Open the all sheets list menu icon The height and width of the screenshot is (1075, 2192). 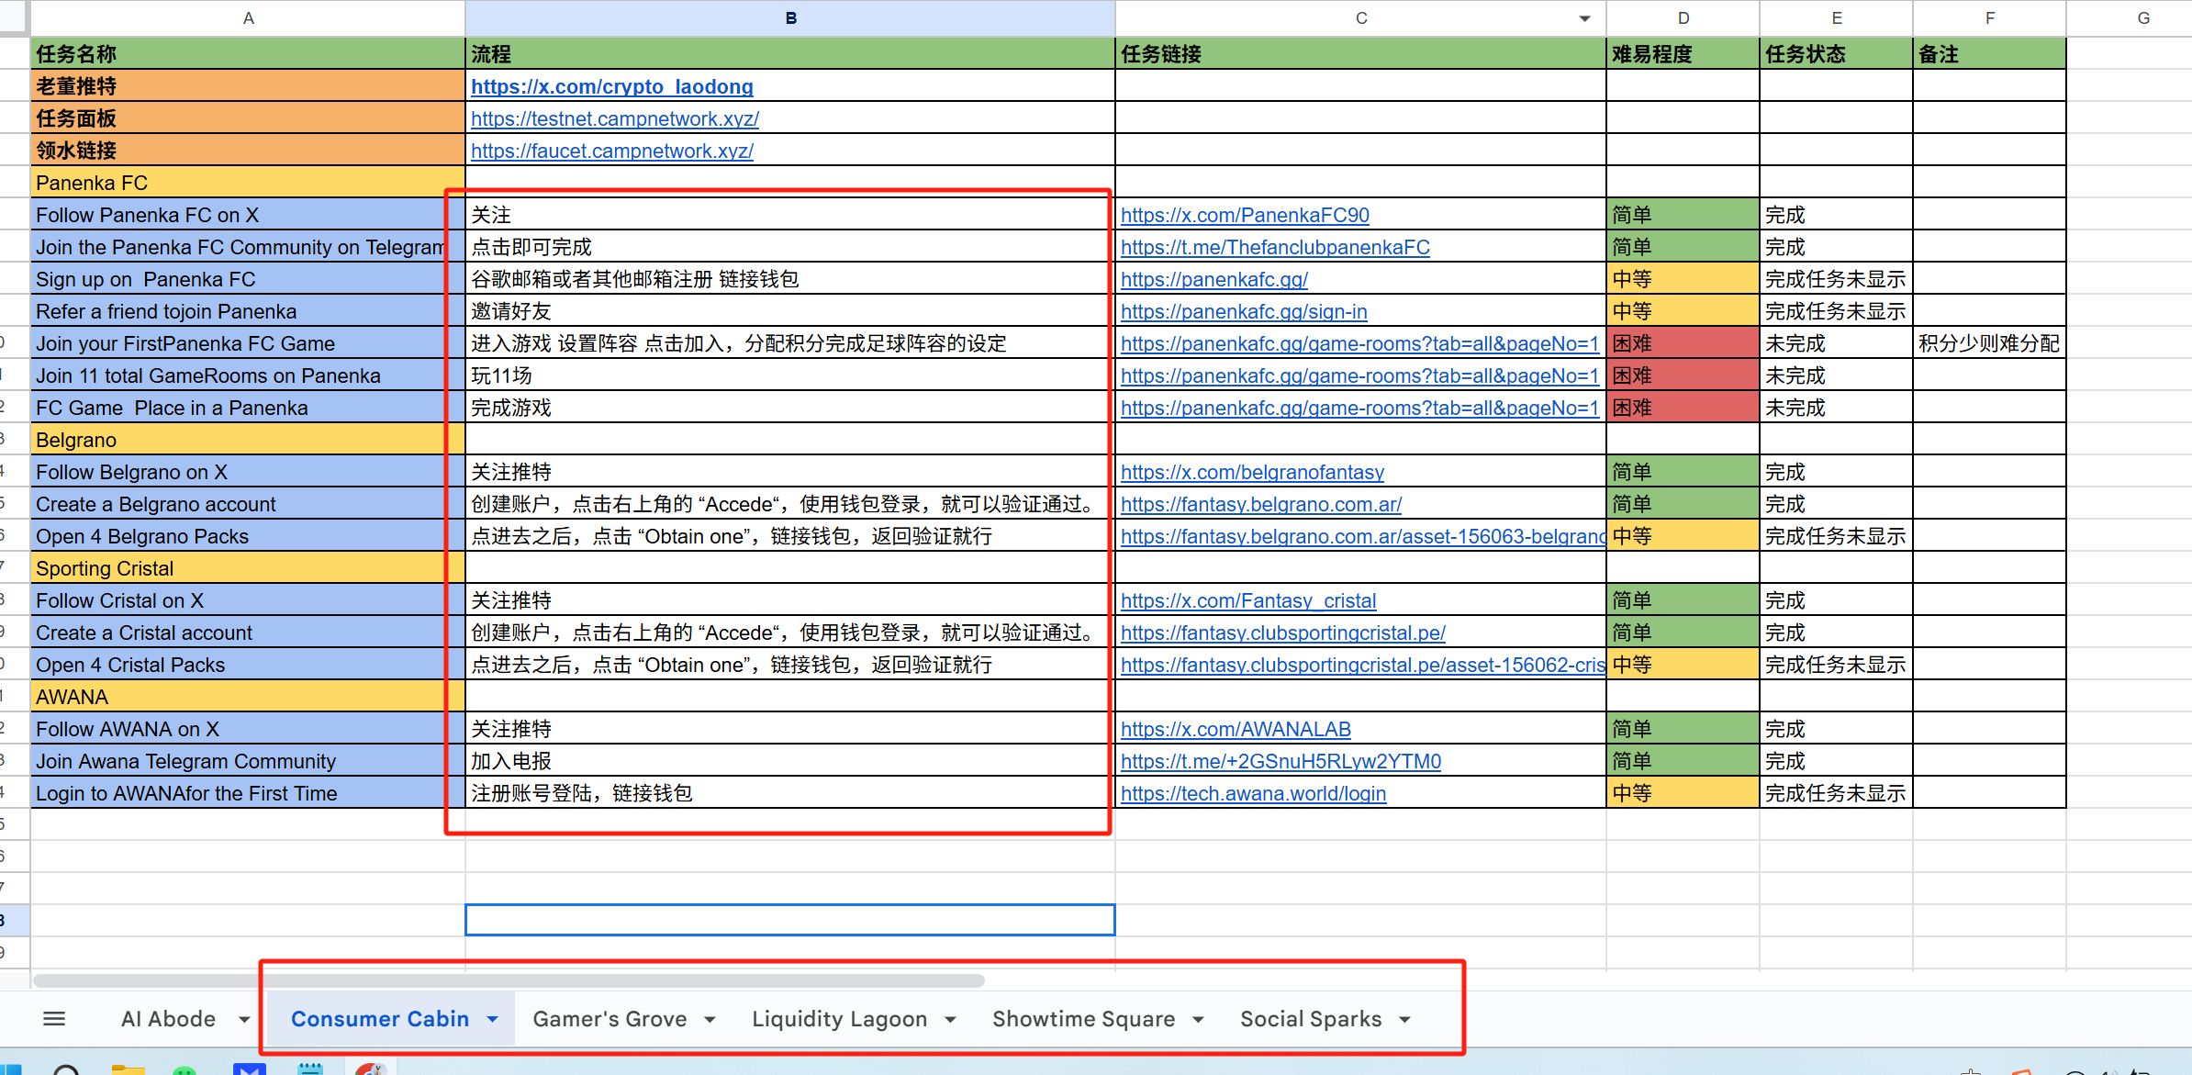54,1018
